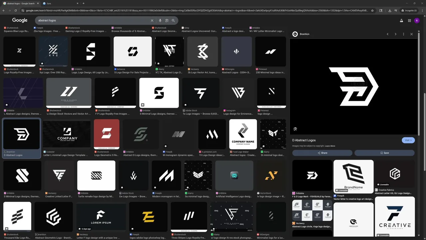Click 'Modern monogram m let...' Freepik caption
Viewport: 426px width, 240px height.
[166, 196]
